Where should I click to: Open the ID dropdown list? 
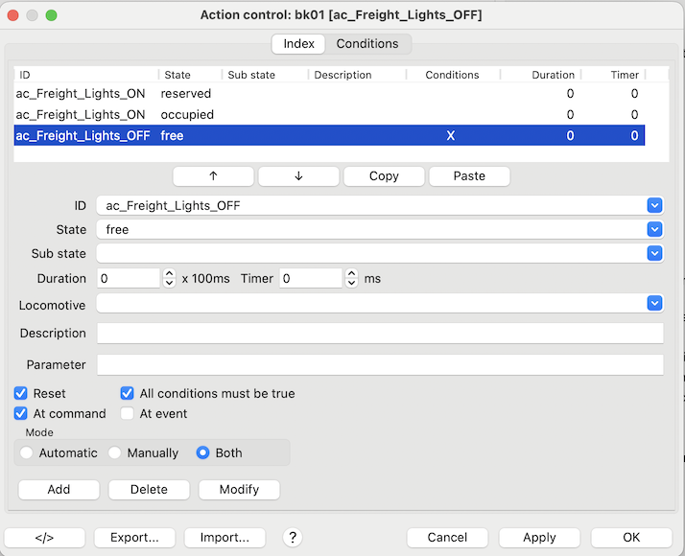(x=654, y=205)
